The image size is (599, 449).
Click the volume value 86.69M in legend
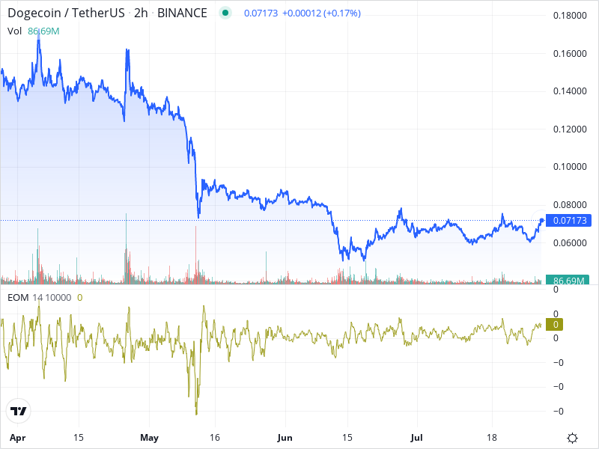43,31
